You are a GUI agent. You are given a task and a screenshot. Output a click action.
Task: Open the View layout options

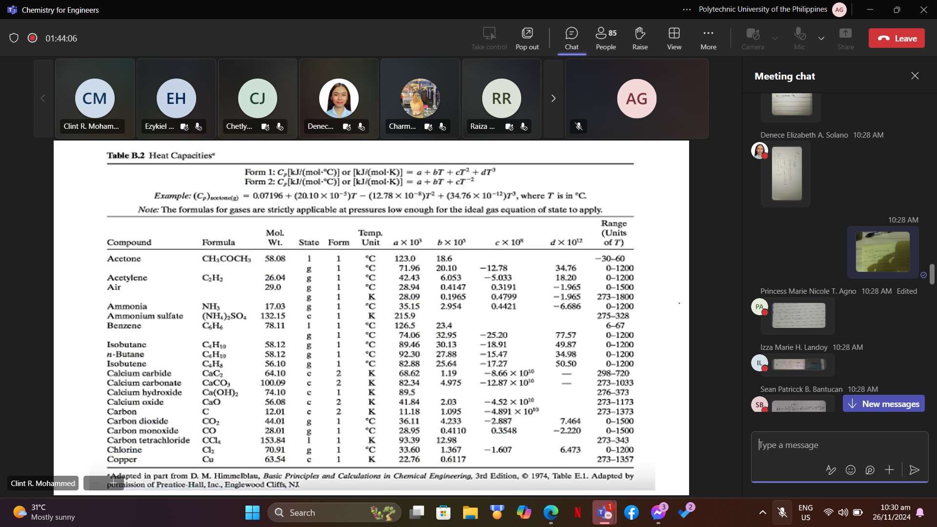click(674, 39)
